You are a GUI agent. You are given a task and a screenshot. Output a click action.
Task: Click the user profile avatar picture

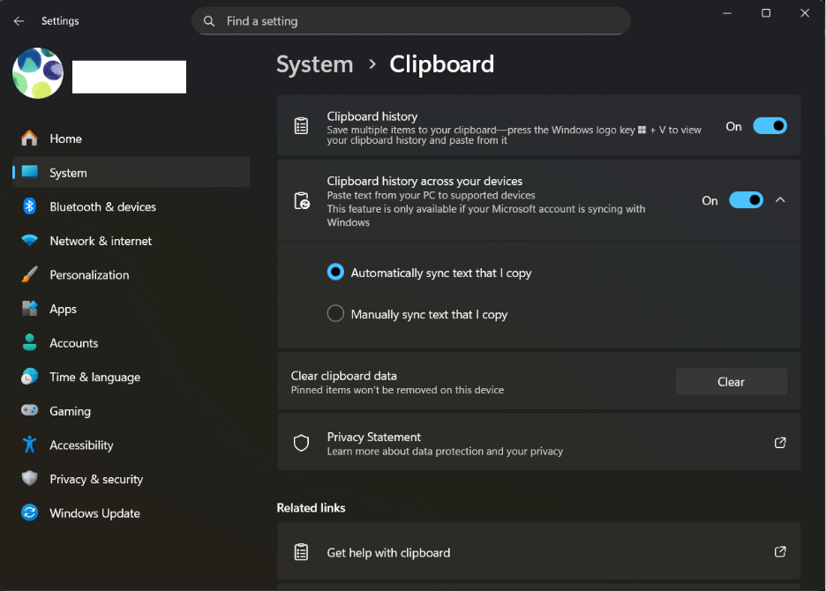point(38,73)
